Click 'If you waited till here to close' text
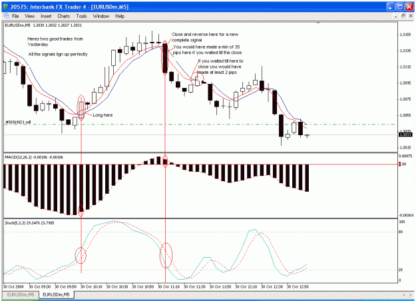This screenshot has width=416, height=301. (x=220, y=67)
